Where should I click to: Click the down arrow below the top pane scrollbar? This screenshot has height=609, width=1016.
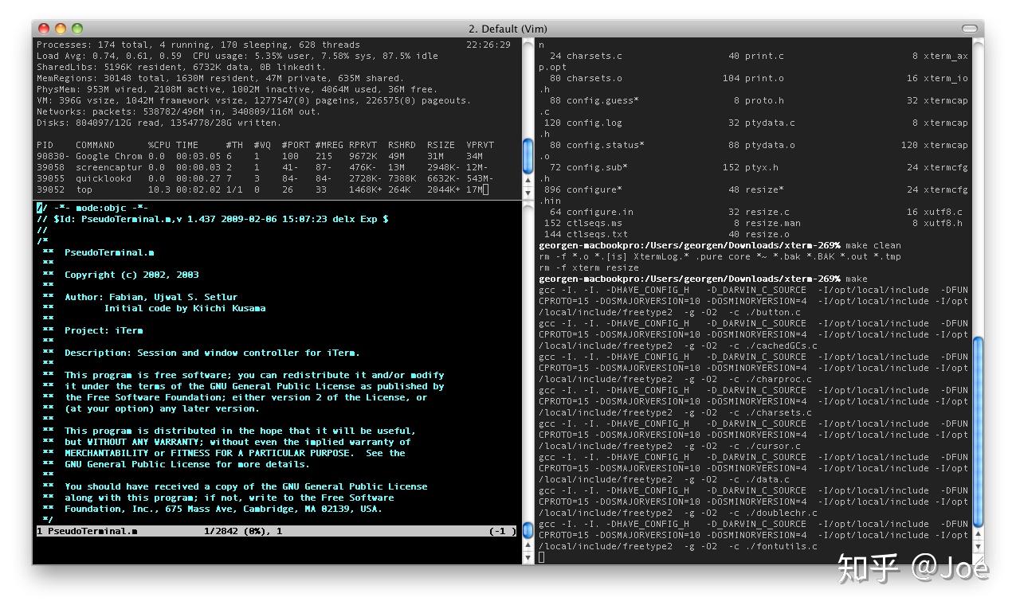coord(527,193)
